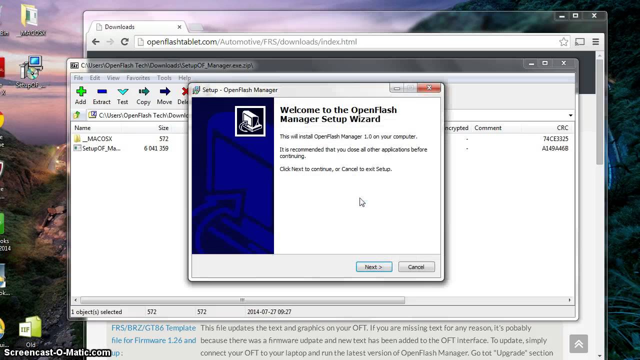Open the TIF file icon labeled Old
The width and height of the screenshot is (640, 360).
(x=30, y=332)
